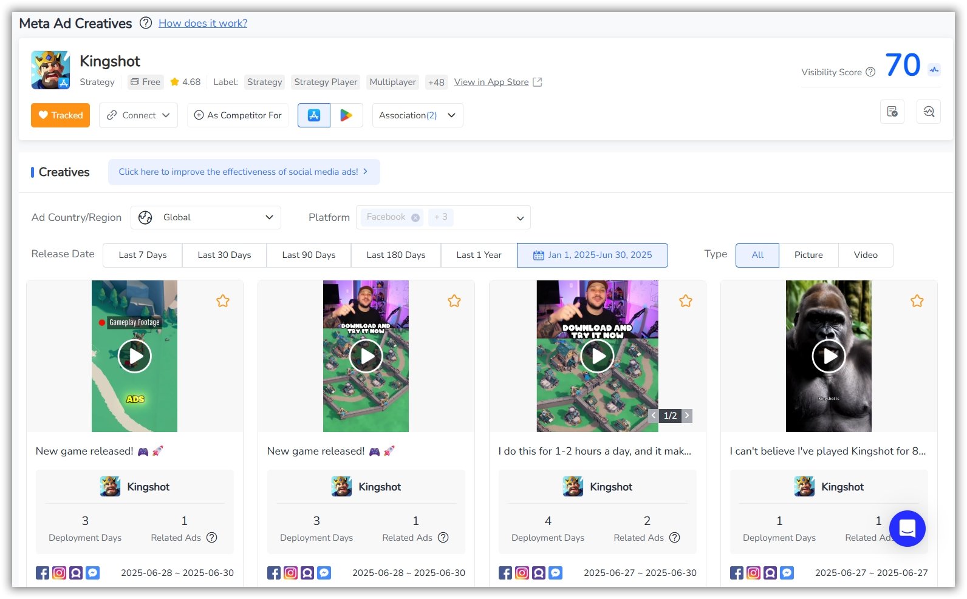Play the second creative video
This screenshot has height=599, width=967.
pyautogui.click(x=366, y=356)
